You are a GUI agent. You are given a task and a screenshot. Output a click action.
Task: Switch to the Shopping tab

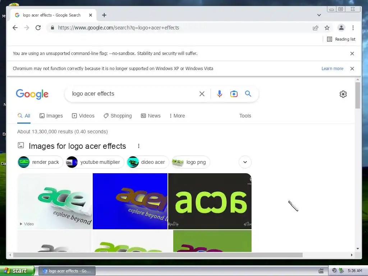pyautogui.click(x=118, y=116)
